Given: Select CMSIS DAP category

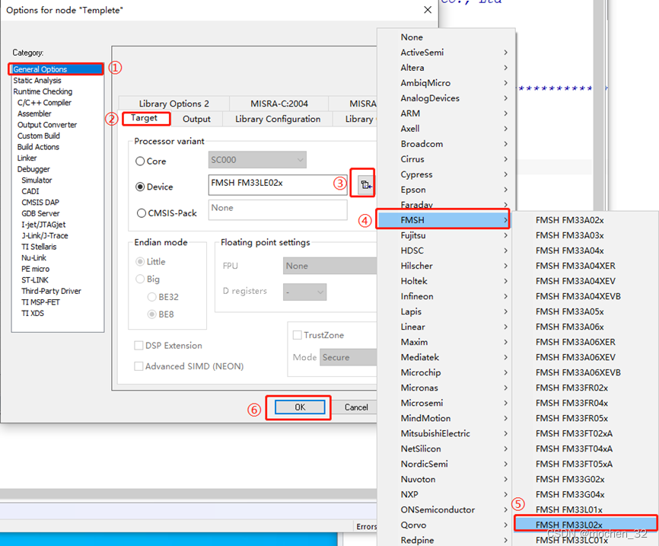Looking at the screenshot, I should click(x=40, y=203).
